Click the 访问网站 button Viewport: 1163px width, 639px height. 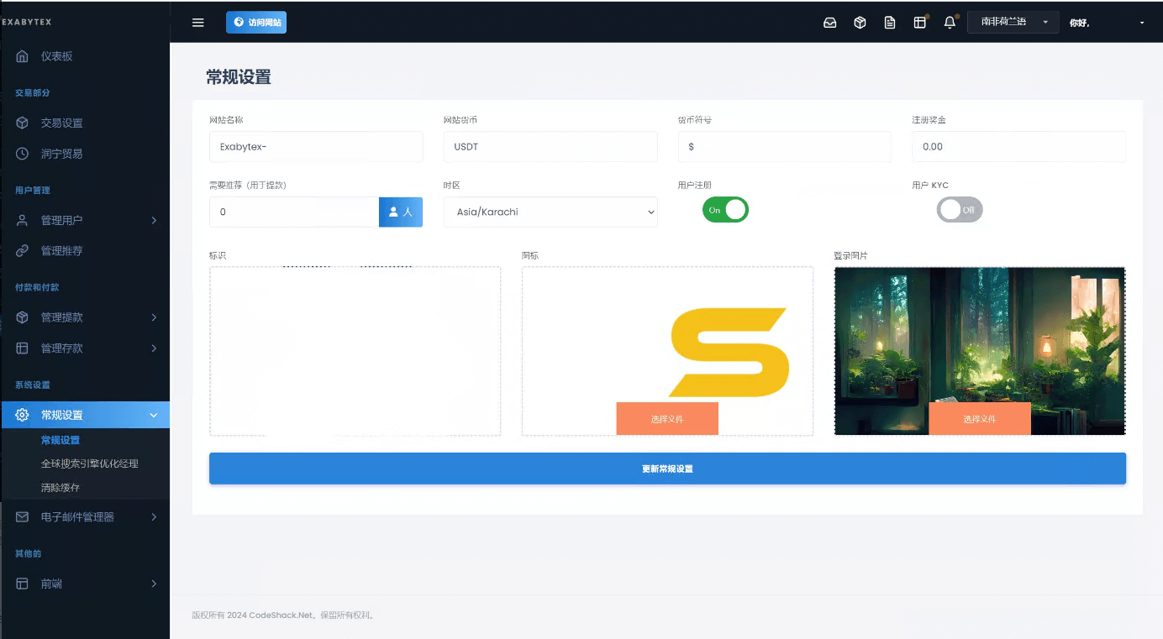(256, 23)
